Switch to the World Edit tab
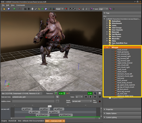The image size is (142, 123). 12,121
